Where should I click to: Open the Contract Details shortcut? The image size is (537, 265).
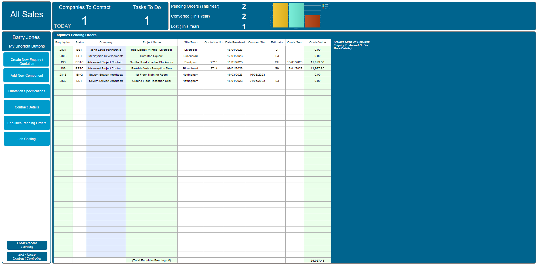[x=27, y=107]
